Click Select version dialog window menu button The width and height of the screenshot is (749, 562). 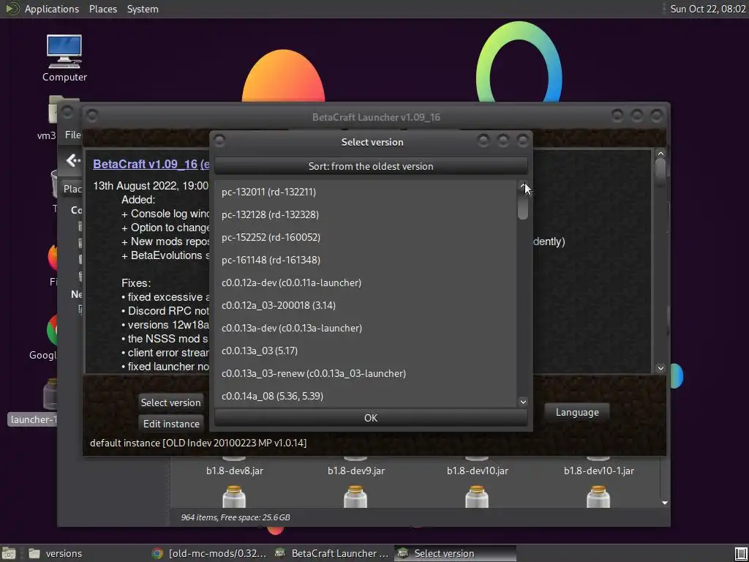click(x=219, y=141)
